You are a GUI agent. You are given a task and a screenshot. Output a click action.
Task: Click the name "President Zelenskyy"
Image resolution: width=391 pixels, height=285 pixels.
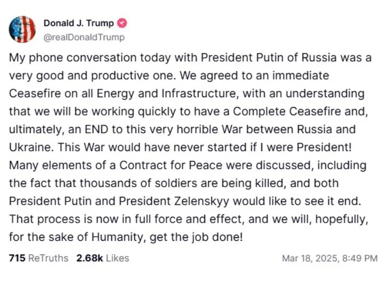click(174, 201)
